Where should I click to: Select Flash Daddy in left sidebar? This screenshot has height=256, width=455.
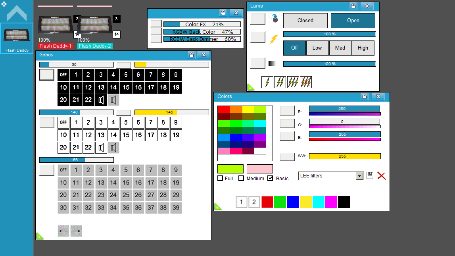17,38
